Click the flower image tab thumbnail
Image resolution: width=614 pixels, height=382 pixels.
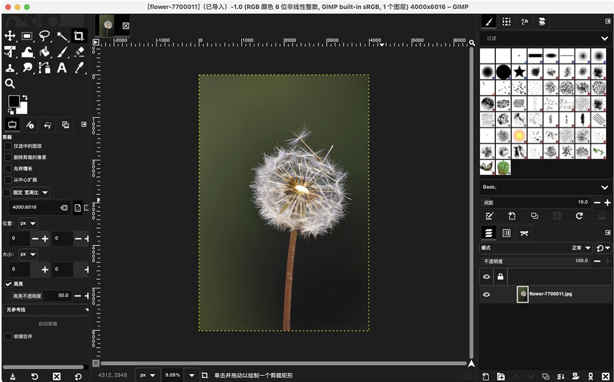coord(107,25)
